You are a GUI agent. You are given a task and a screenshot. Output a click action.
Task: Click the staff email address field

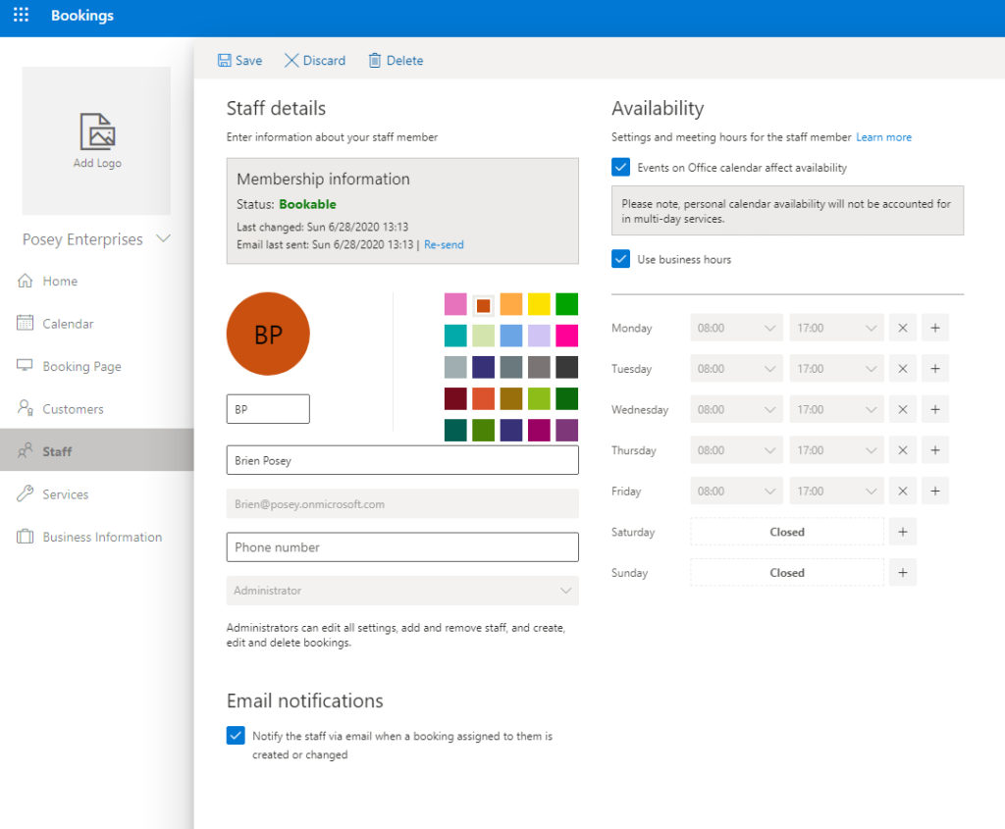point(402,503)
